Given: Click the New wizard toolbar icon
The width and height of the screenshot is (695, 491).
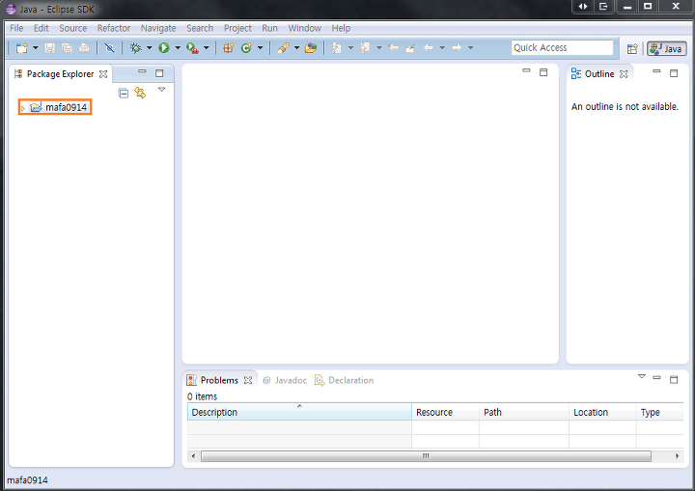Looking at the screenshot, I should [x=21, y=48].
